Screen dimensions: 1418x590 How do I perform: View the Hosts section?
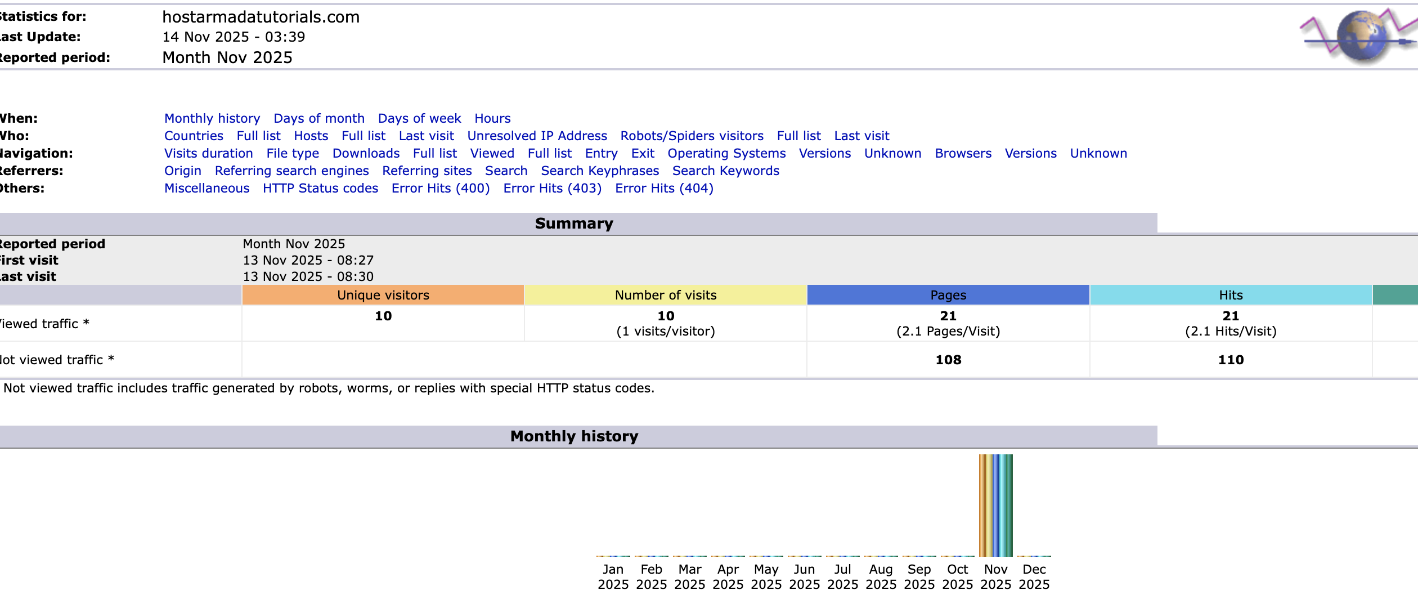(311, 136)
